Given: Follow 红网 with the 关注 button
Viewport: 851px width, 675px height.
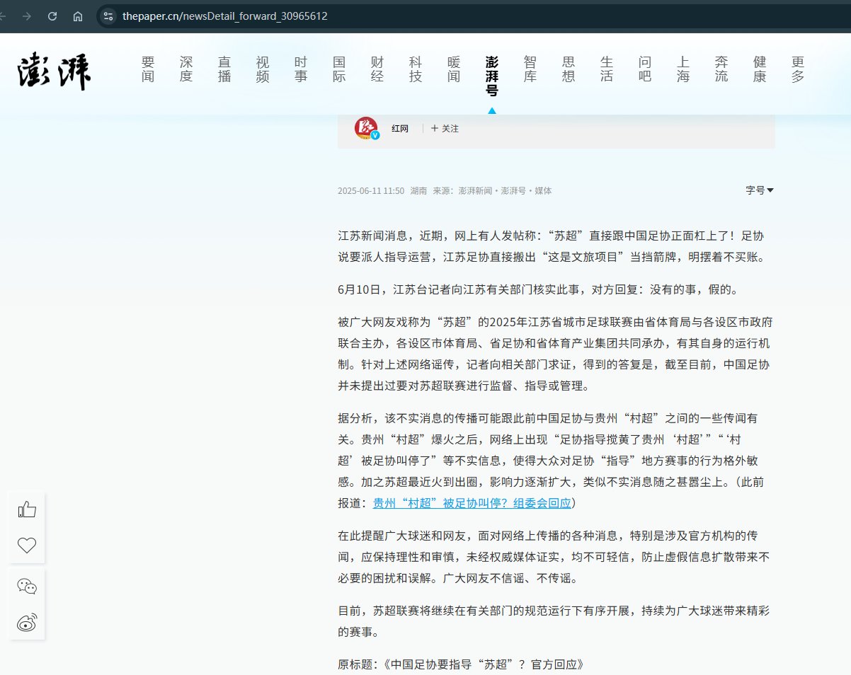Looking at the screenshot, I should pyautogui.click(x=445, y=129).
